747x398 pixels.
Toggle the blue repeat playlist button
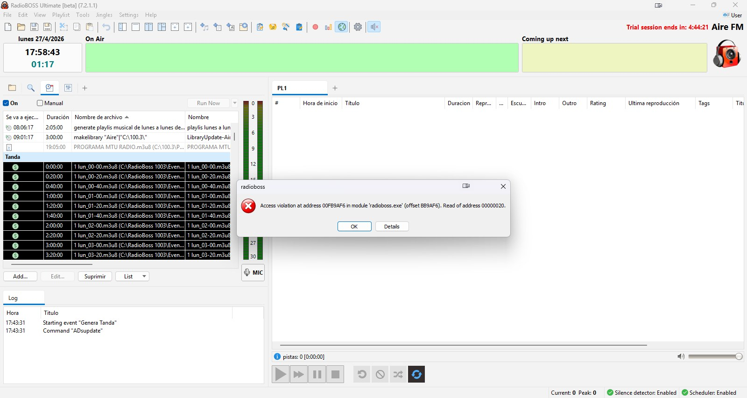click(416, 374)
